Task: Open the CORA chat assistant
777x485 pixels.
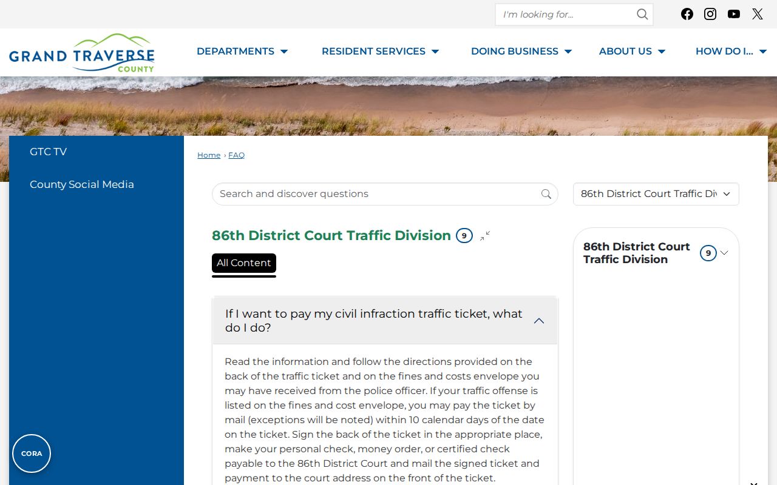Action: (32, 453)
